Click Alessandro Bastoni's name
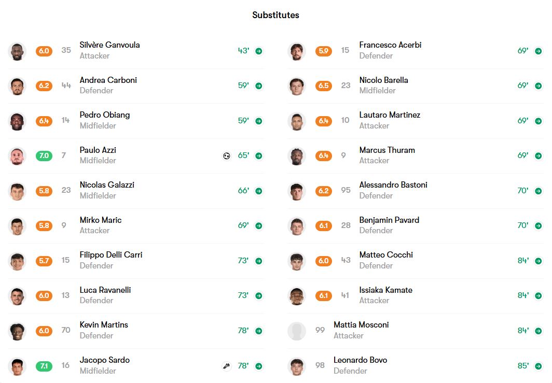This screenshot has height=383, width=552. click(x=393, y=185)
